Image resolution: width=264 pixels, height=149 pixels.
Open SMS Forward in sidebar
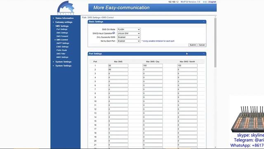click(x=62, y=36)
